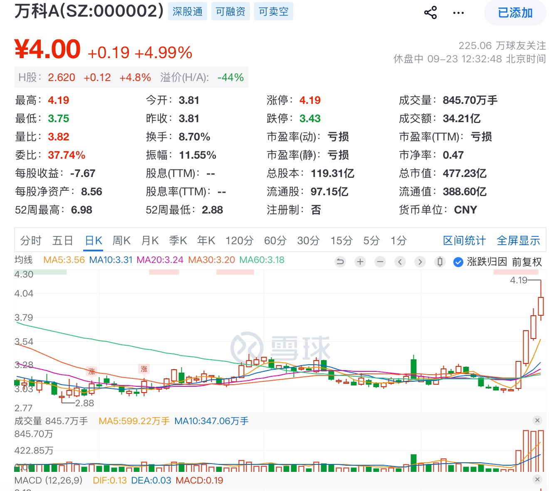Click the 52周最高 value 6.98

[82, 210]
